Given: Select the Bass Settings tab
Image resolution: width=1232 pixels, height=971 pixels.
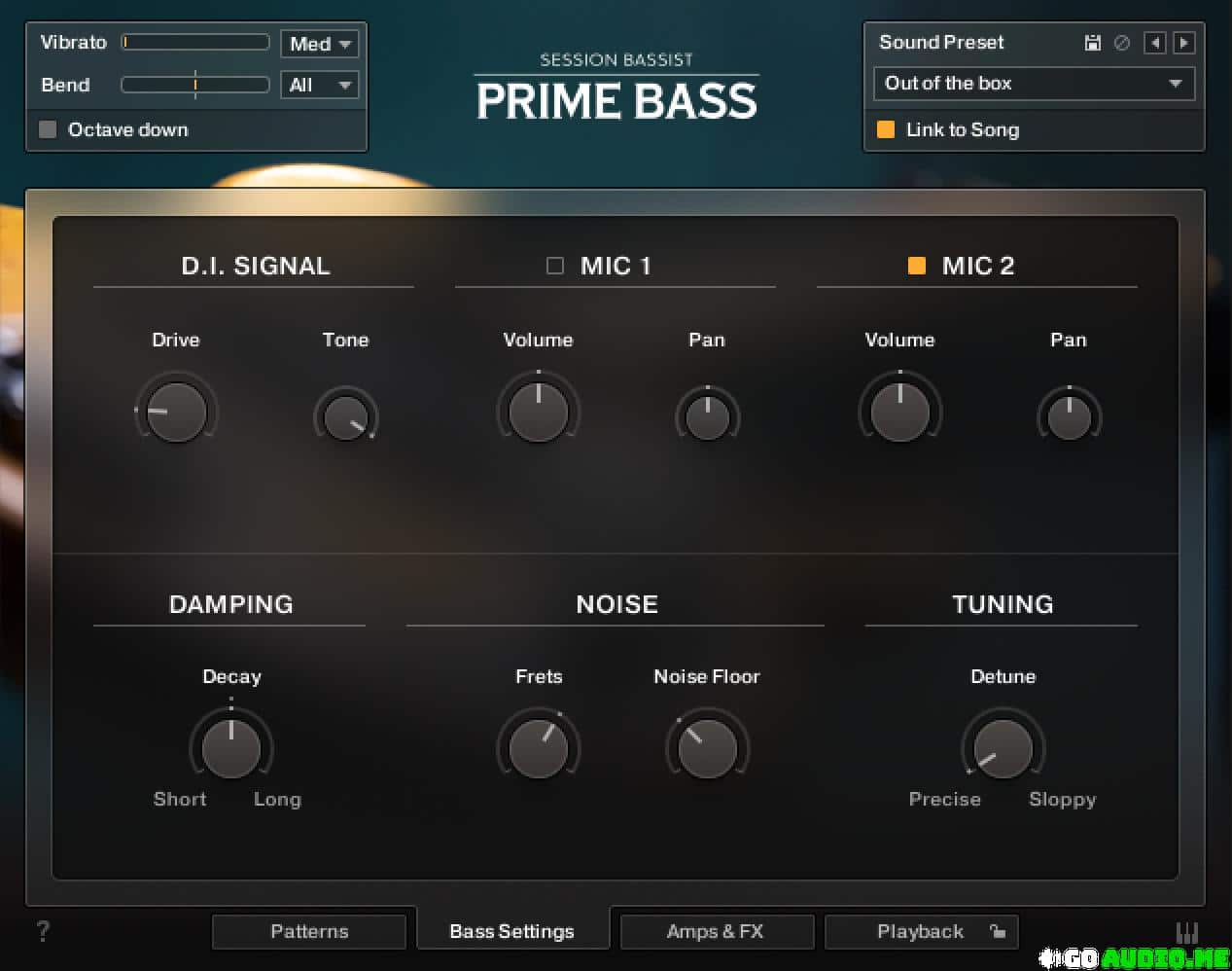Looking at the screenshot, I should [512, 931].
